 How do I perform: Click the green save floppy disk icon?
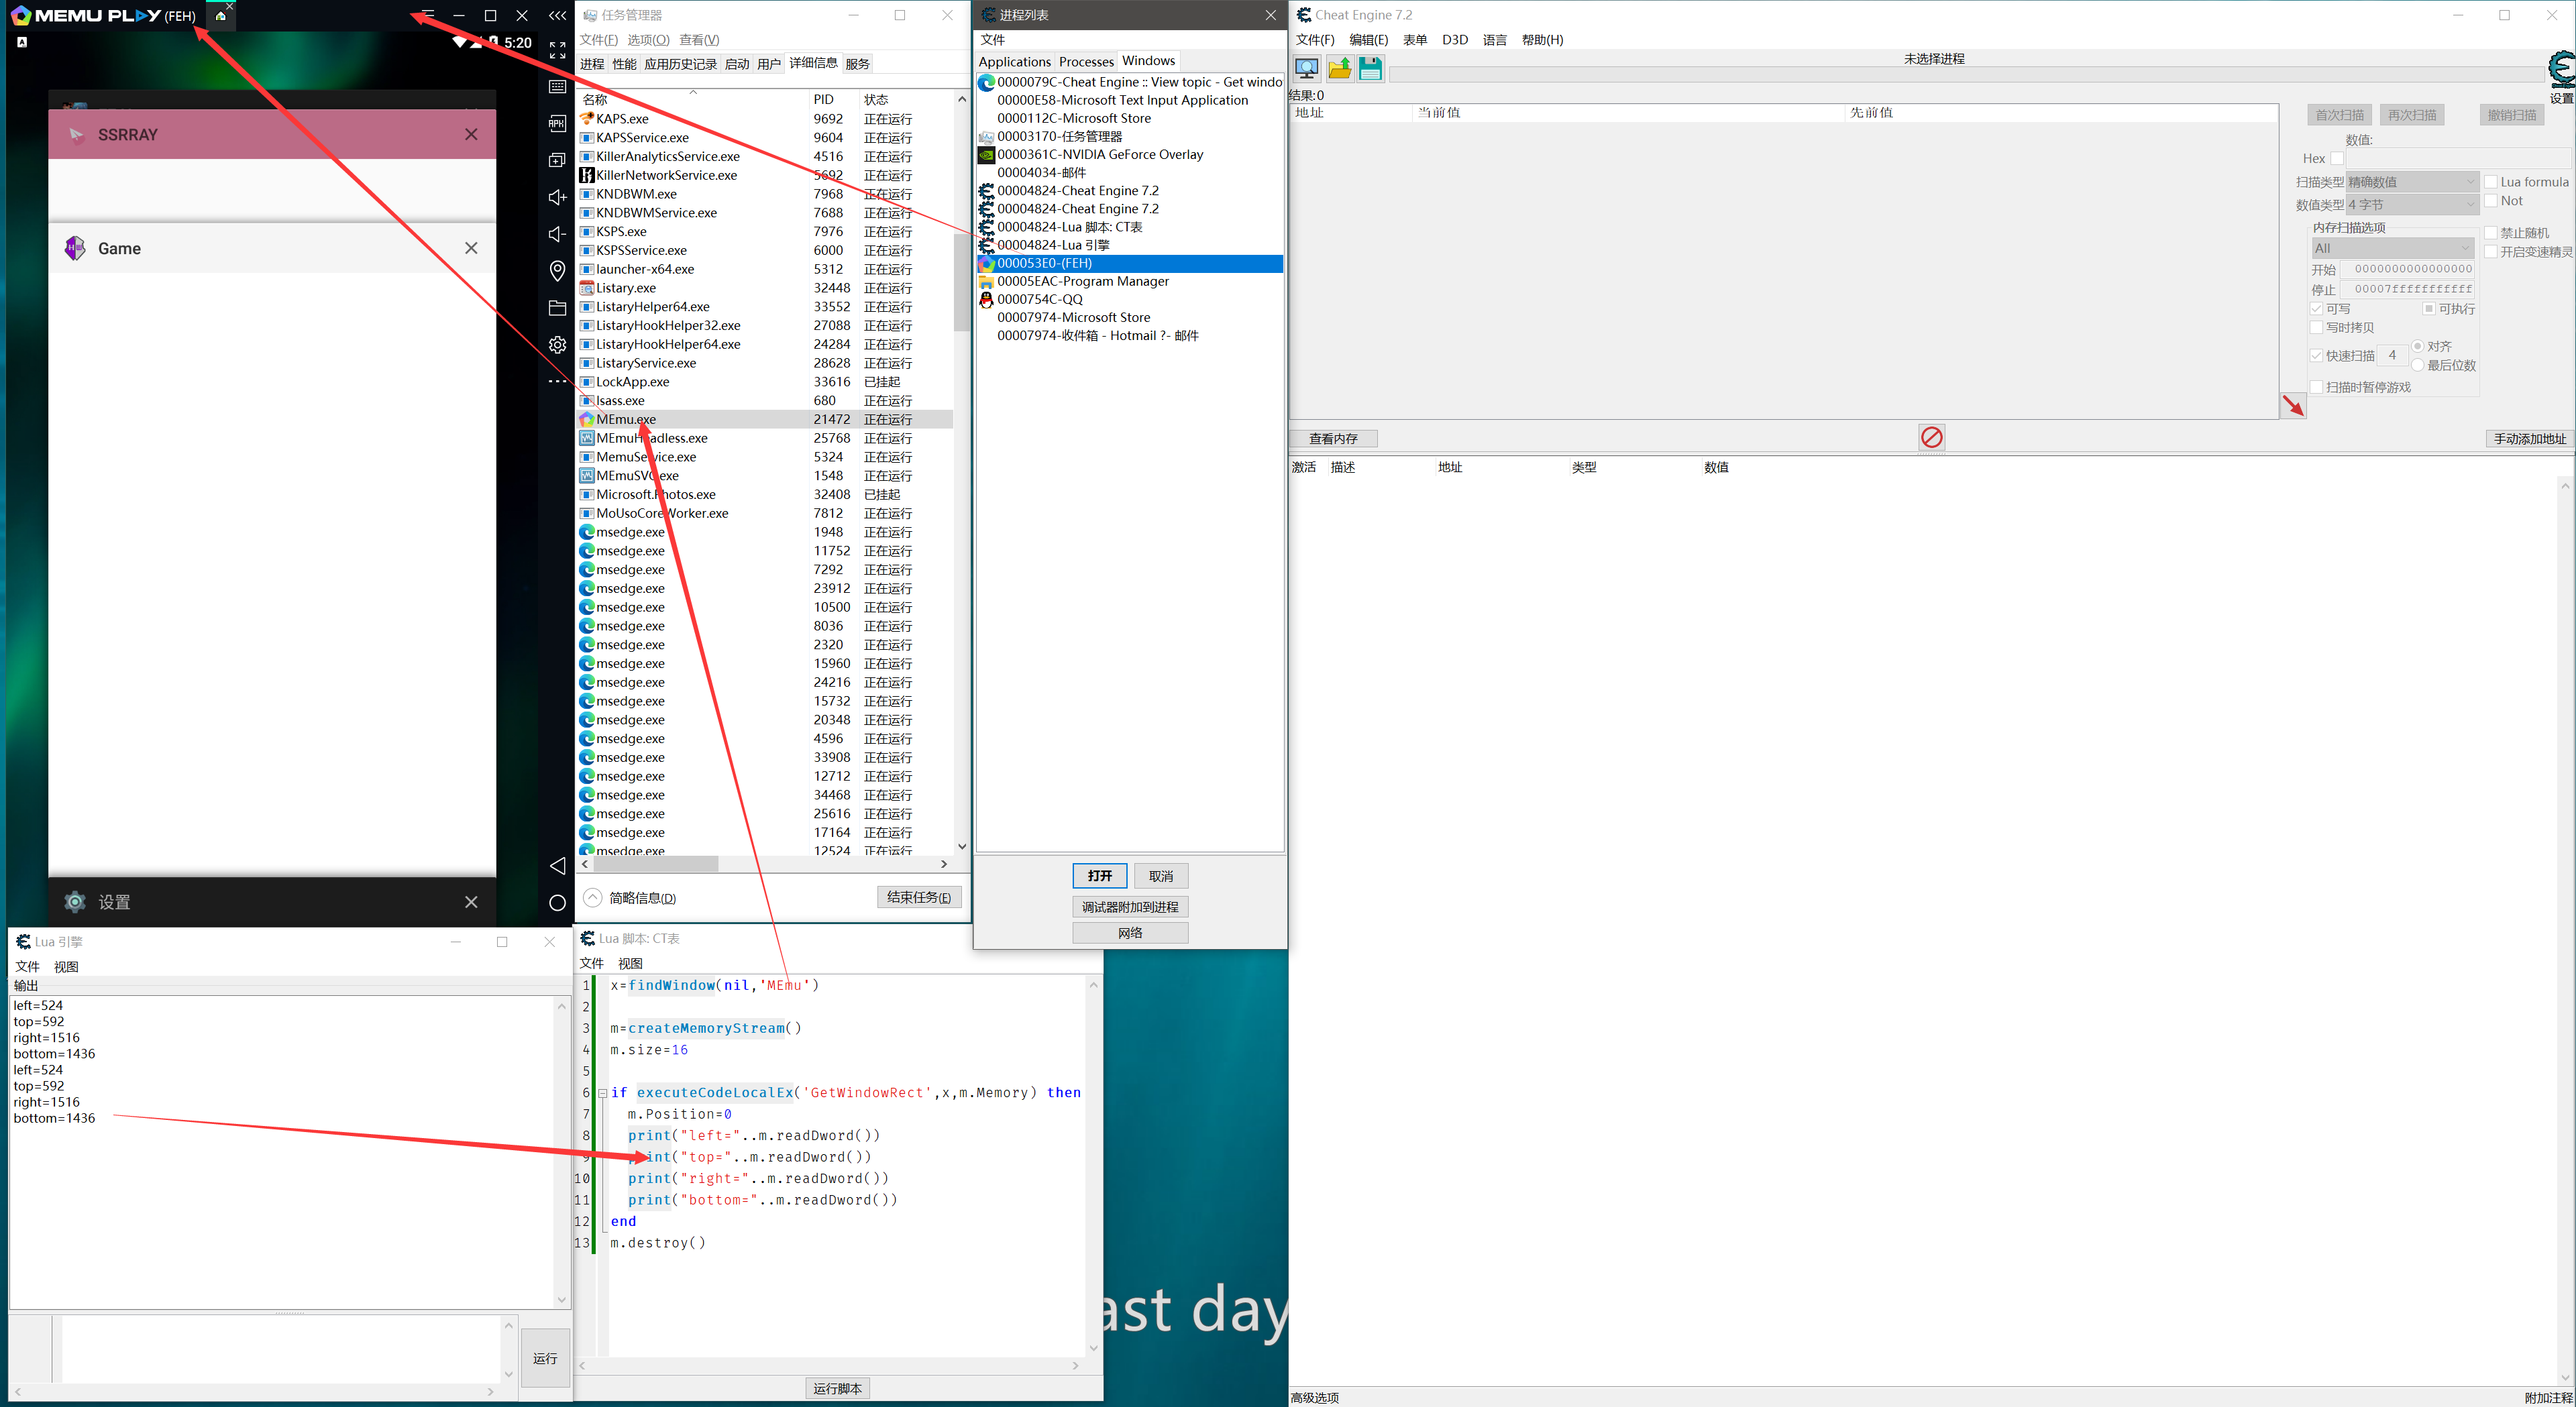coord(1370,68)
